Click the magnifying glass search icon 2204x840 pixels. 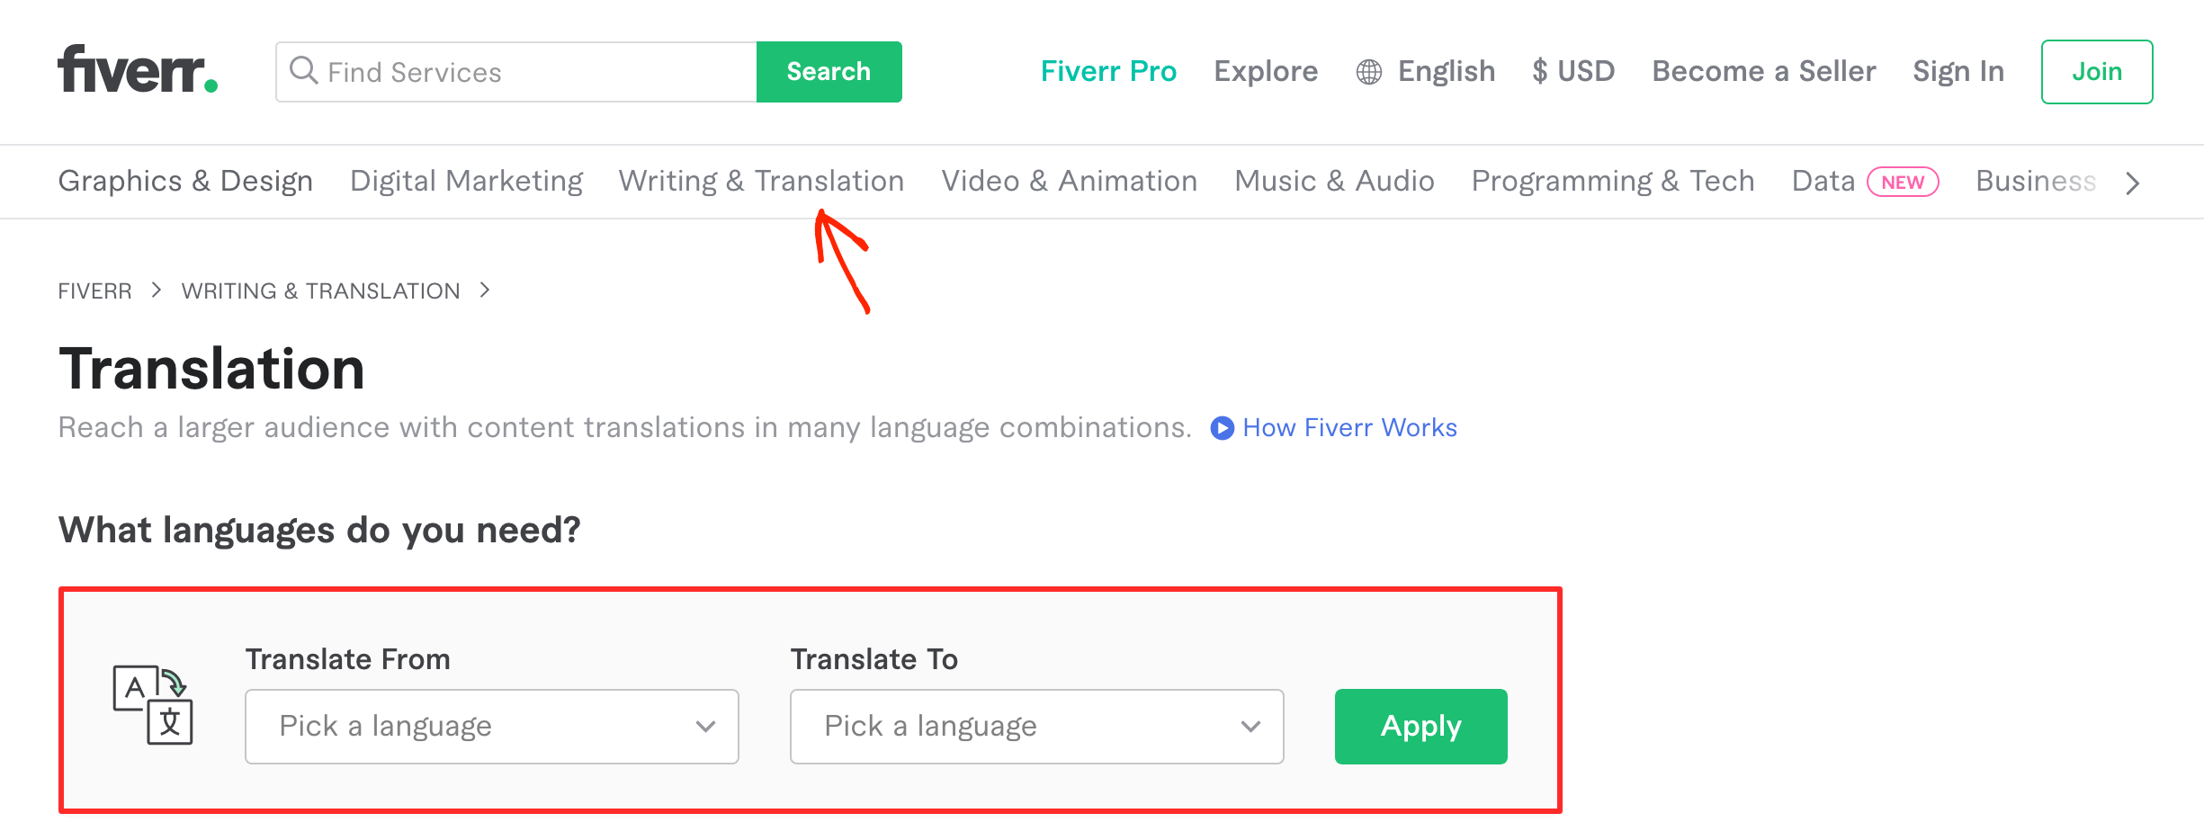(x=303, y=71)
